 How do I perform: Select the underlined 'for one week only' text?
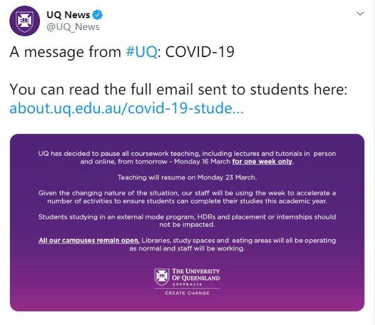click(262, 162)
